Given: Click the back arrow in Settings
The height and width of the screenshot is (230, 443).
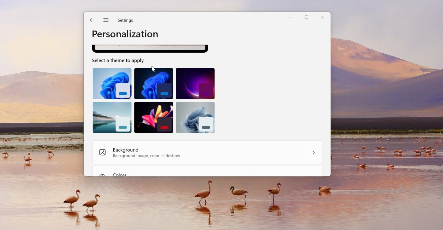Looking at the screenshot, I should (92, 20).
